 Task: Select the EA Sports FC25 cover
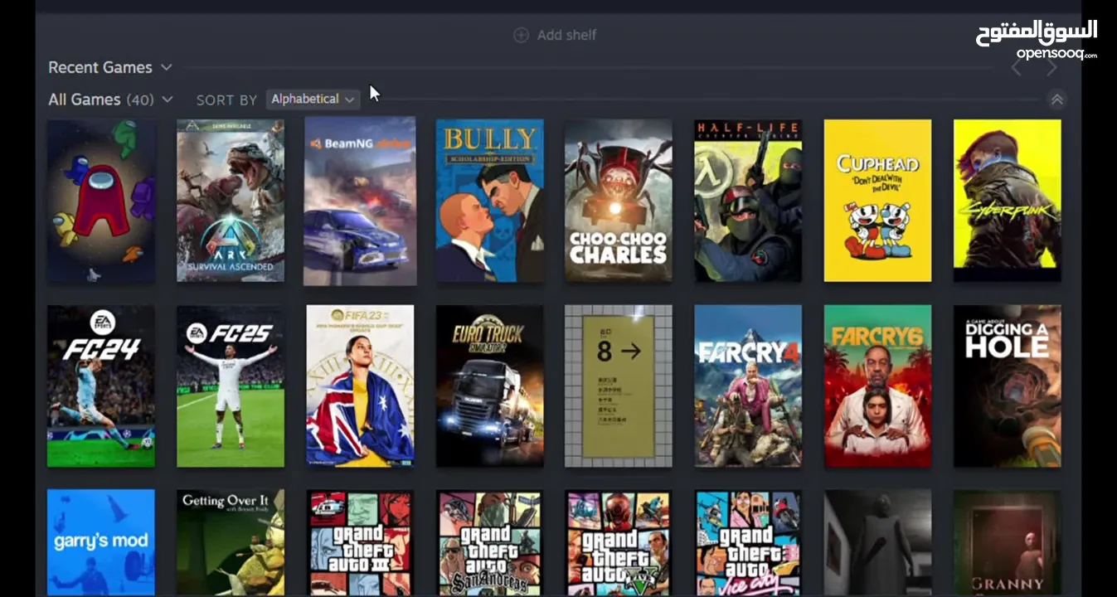click(x=231, y=386)
